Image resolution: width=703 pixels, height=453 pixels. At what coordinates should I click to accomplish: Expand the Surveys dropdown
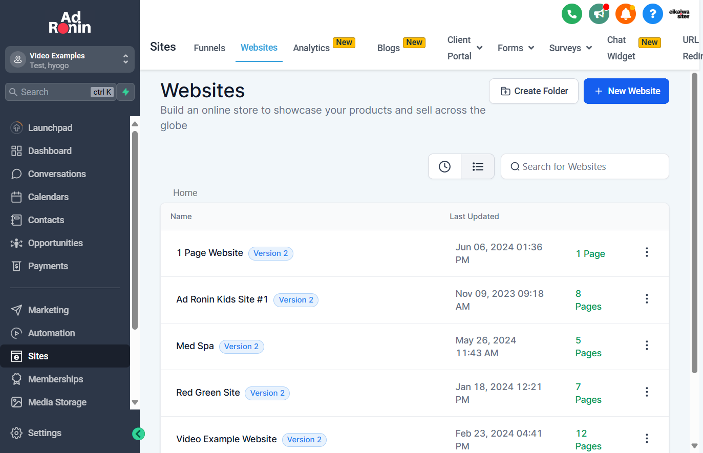(570, 48)
